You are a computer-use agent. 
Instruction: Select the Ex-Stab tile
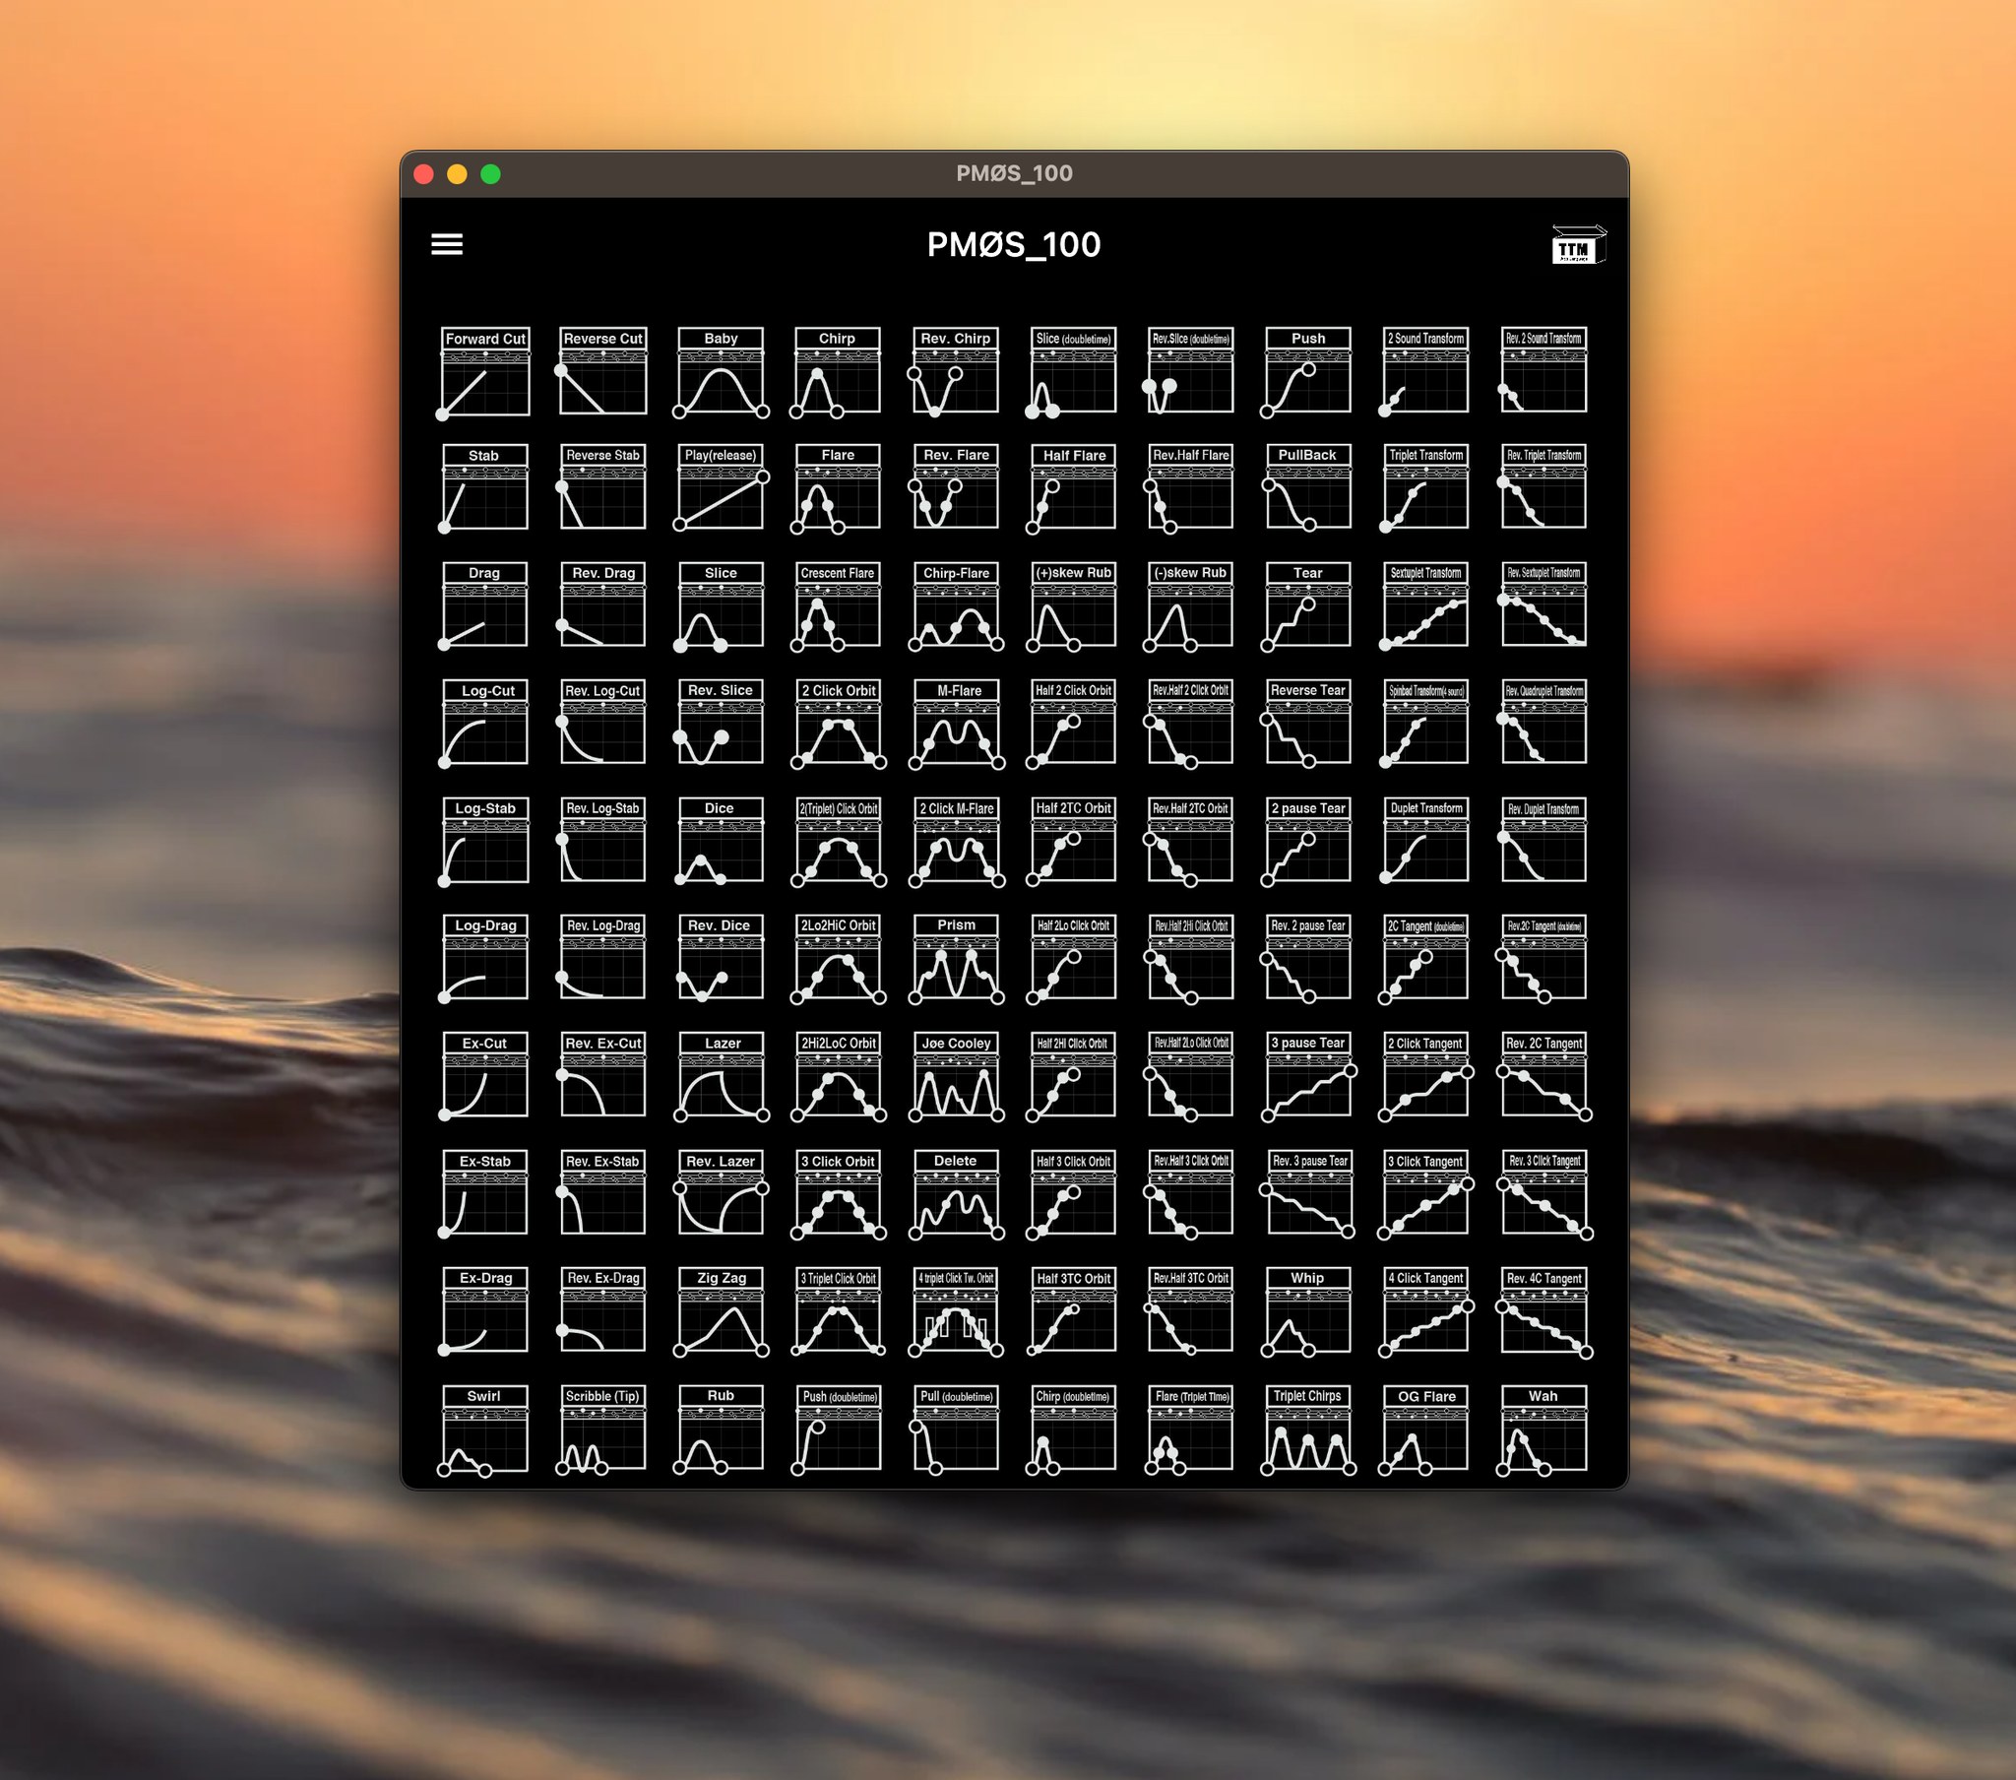coord(484,1193)
